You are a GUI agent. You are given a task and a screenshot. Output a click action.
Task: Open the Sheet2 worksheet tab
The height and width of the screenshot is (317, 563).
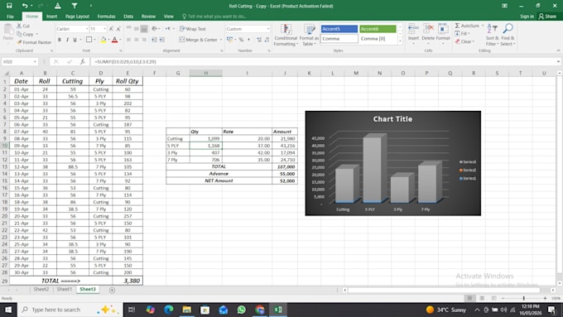coord(41,290)
